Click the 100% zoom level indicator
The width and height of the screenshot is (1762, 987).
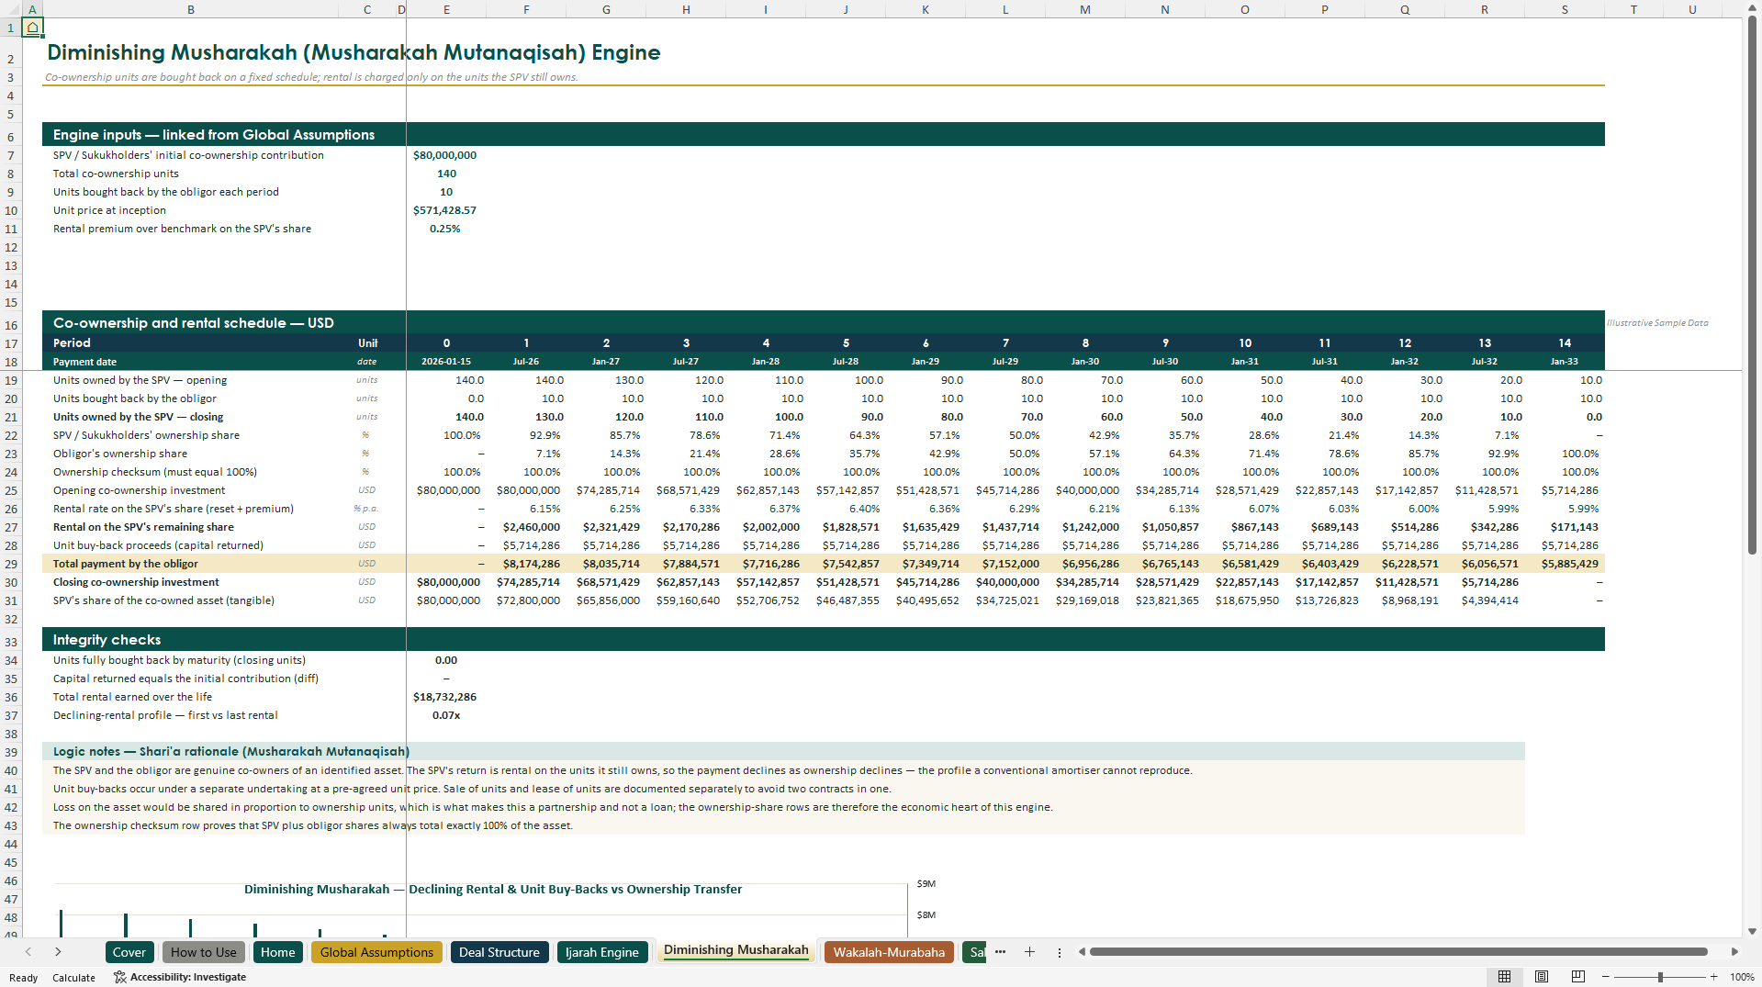1742,977
